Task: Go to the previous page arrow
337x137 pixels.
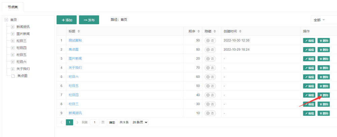Action: pos(61,123)
